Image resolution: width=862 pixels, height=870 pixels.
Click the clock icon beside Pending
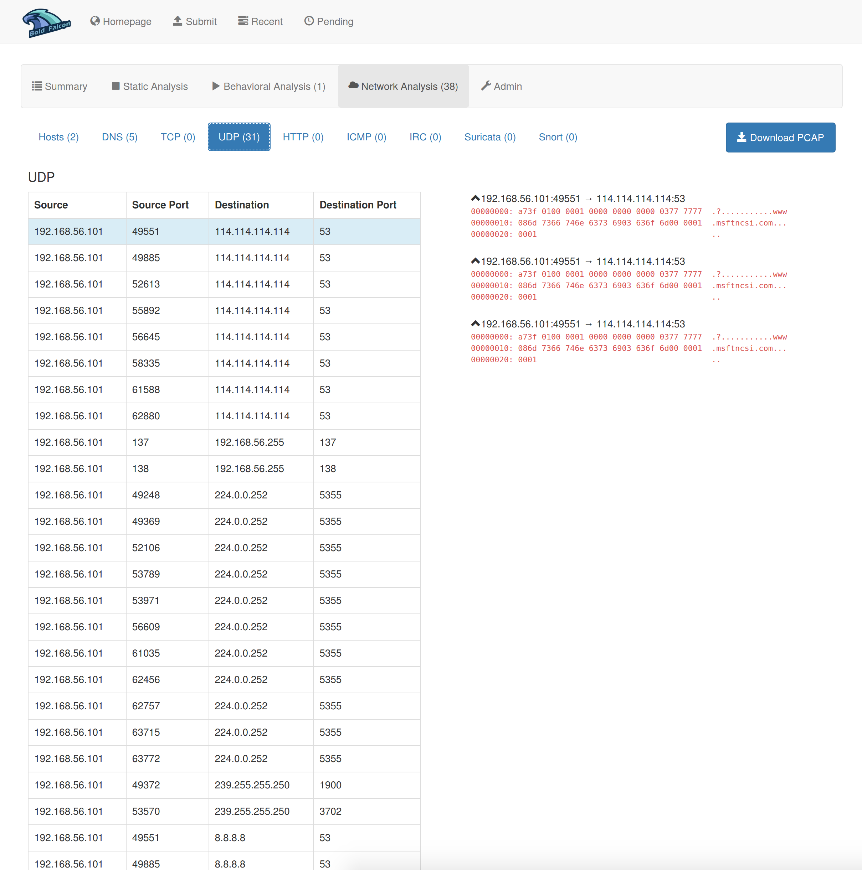click(x=309, y=21)
